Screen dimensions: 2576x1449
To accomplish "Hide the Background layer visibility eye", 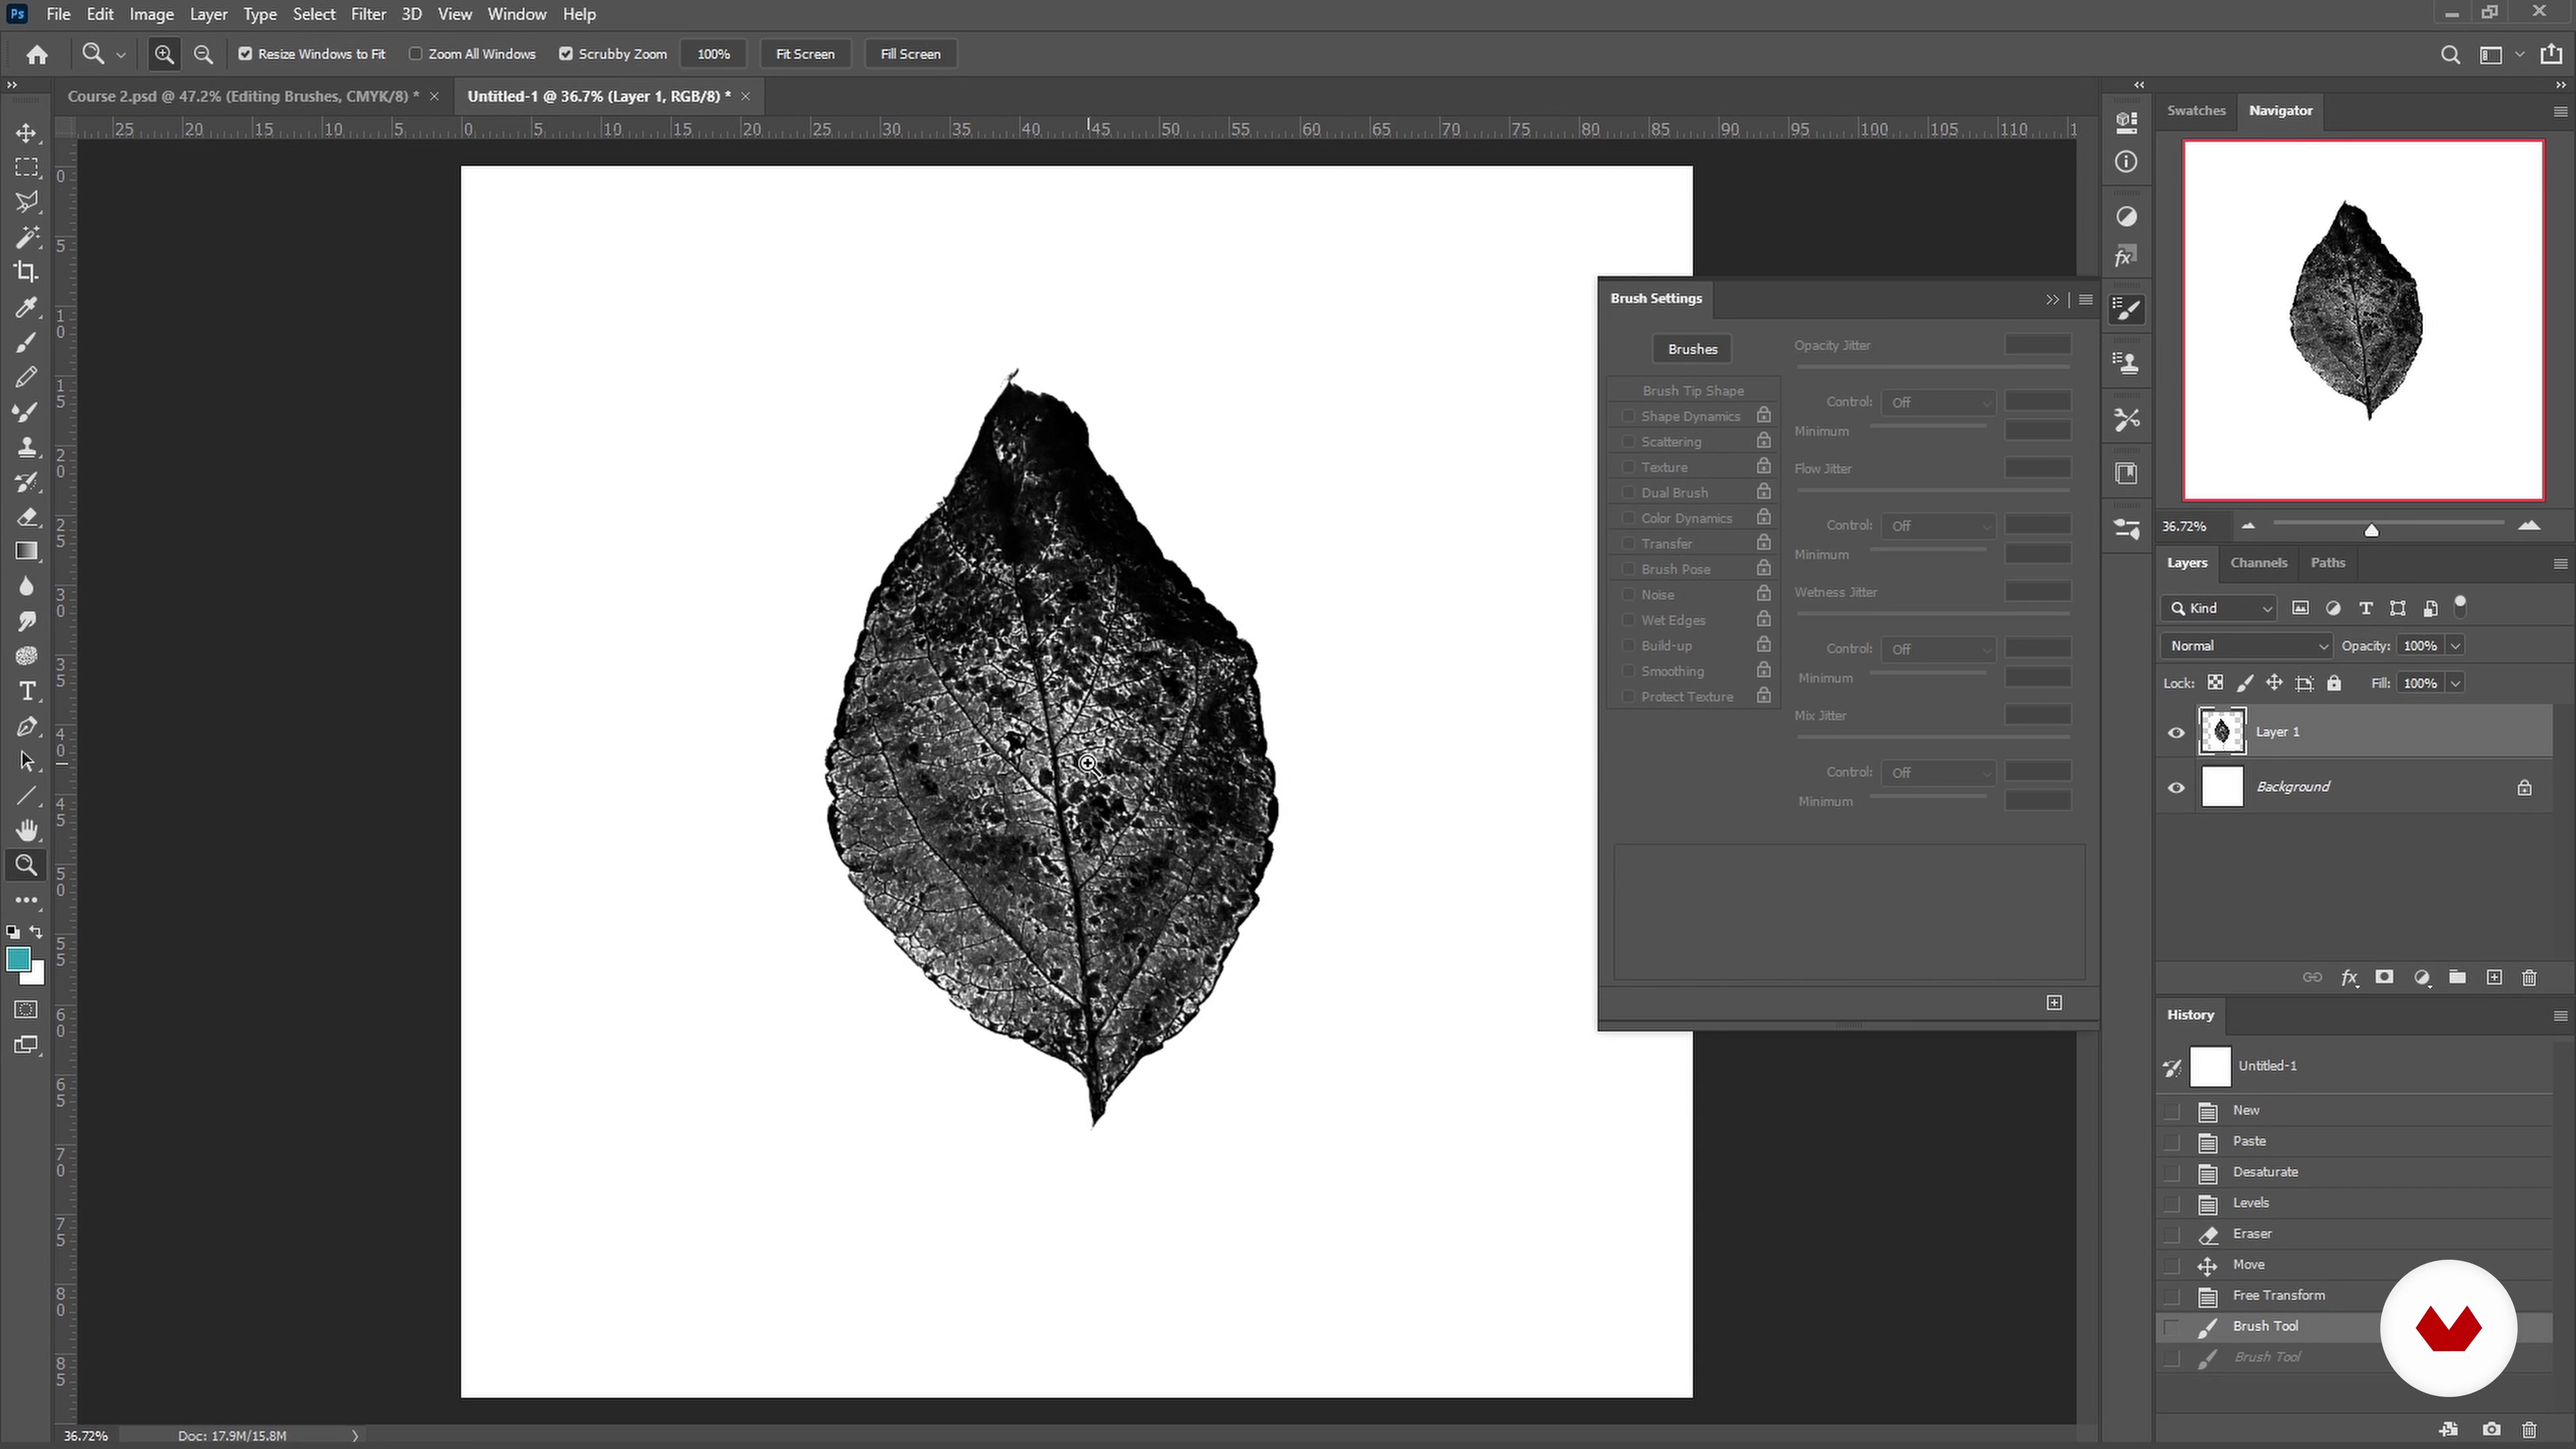I will [2176, 788].
